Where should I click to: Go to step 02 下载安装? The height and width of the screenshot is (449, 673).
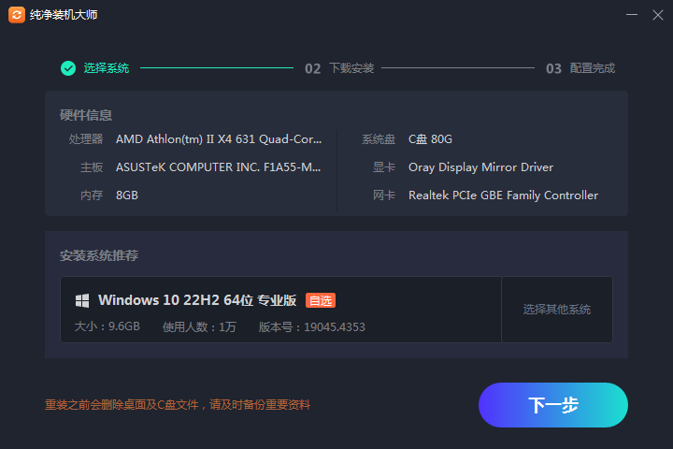(x=339, y=68)
